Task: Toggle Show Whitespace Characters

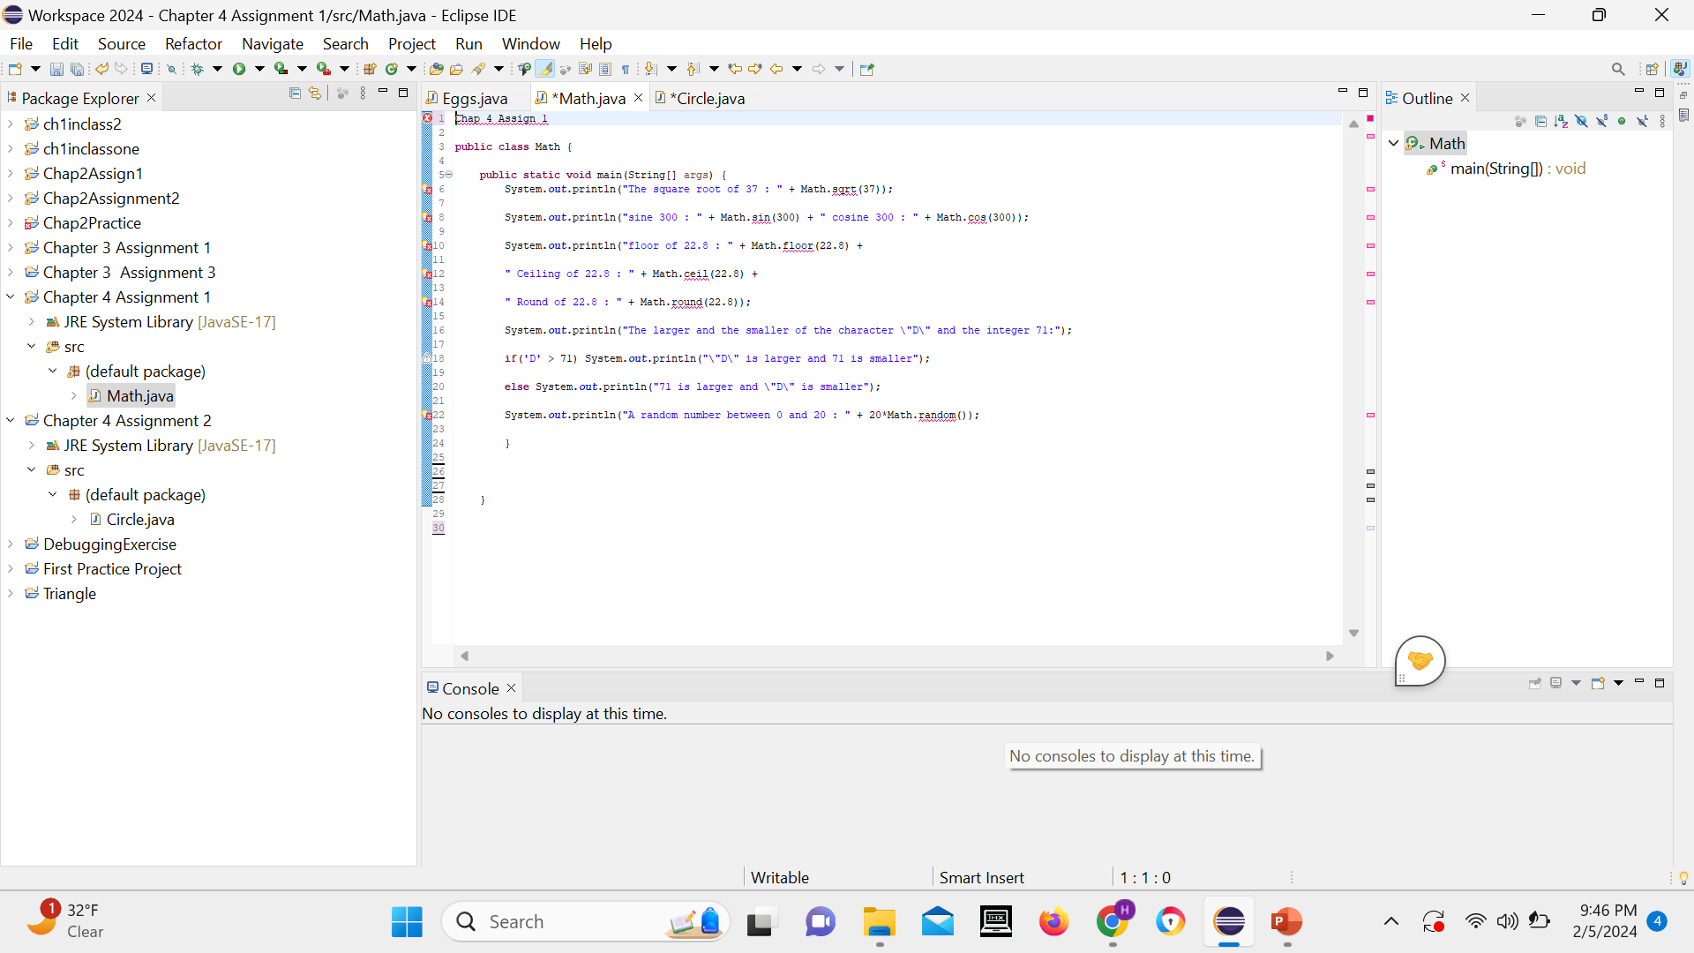Action: [x=626, y=68]
